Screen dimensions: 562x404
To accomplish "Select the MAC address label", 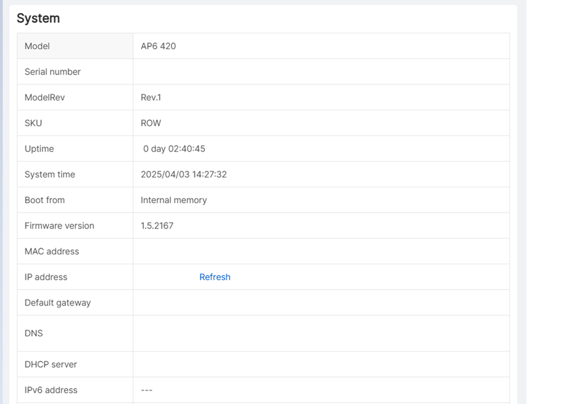I will point(52,251).
